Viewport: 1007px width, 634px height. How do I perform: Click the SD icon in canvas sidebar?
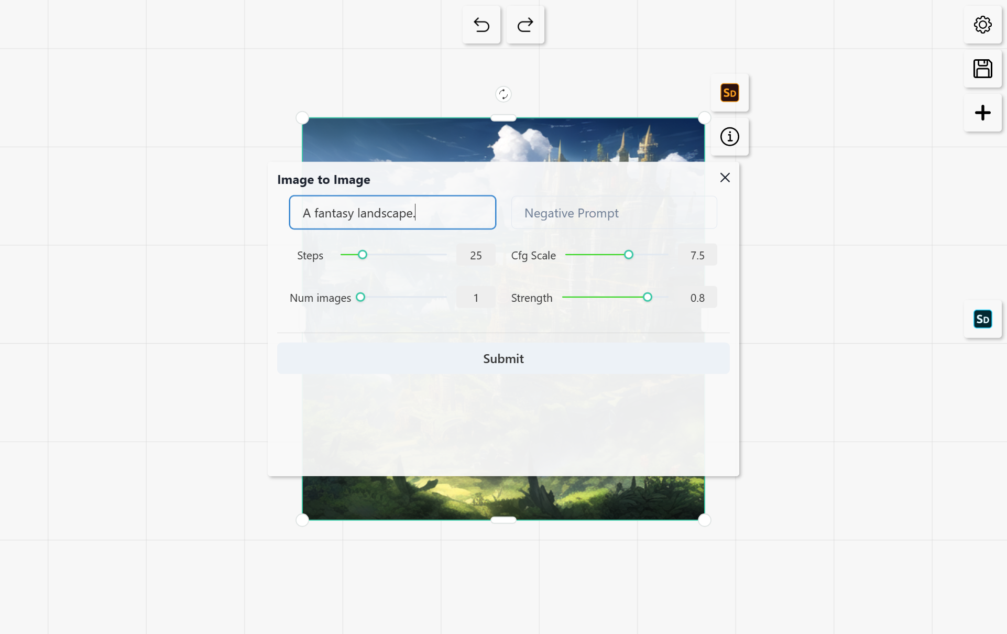[x=983, y=319]
